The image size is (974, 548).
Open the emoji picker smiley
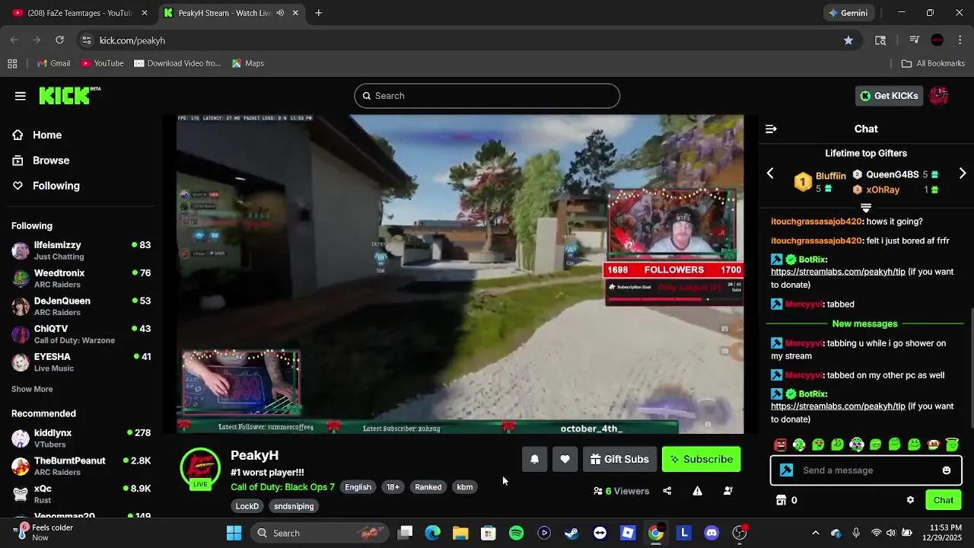point(947,470)
